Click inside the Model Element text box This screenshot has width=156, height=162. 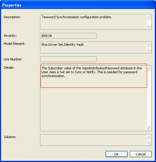[93, 48]
